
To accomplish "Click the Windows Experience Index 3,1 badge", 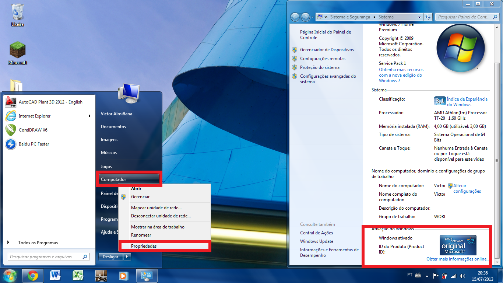I will point(440,101).
